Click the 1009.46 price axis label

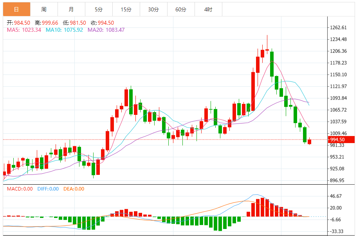point(338,133)
